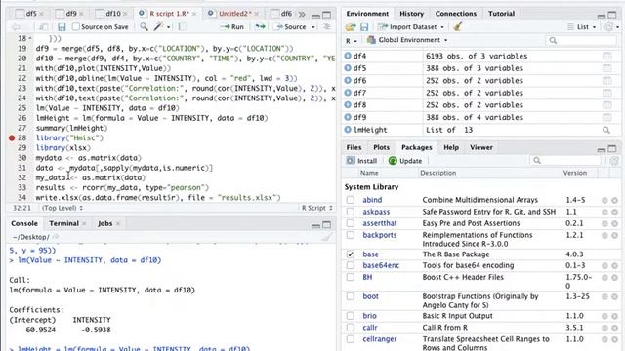Click the compile report notebook icon
This screenshot has height=351, width=625.
tap(183, 27)
